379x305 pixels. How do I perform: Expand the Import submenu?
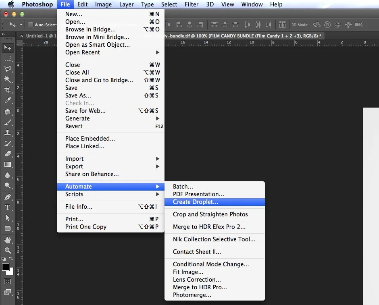point(110,159)
